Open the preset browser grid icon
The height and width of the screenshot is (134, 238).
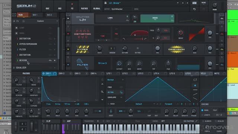tap(194, 3)
